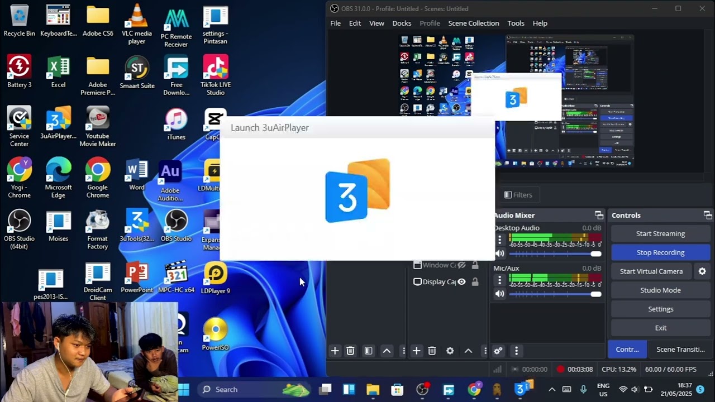Image resolution: width=715 pixels, height=402 pixels.
Task: Launch the iTunes desktop shortcut
Action: click(x=176, y=124)
